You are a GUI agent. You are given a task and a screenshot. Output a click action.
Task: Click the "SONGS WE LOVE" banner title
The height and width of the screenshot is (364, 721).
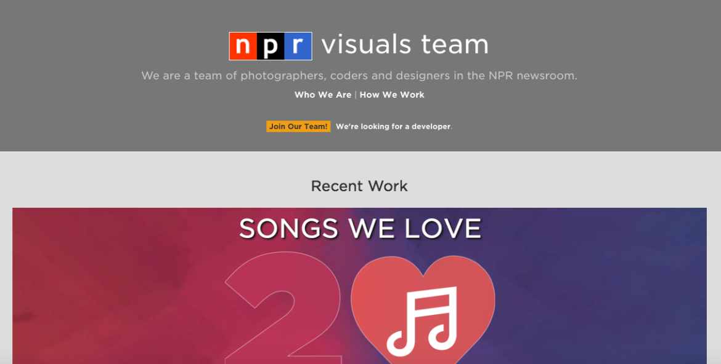pos(360,229)
